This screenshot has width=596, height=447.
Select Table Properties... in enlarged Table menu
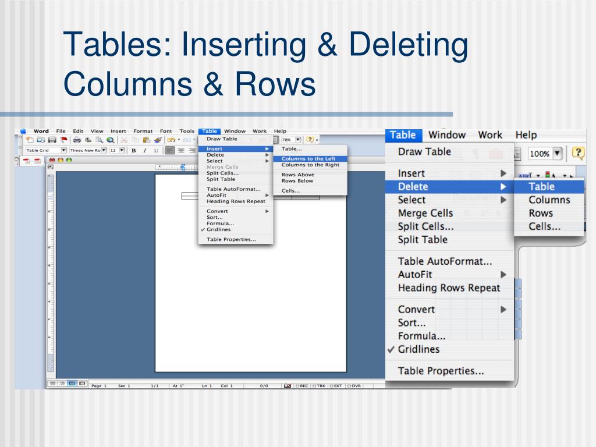(x=450, y=371)
